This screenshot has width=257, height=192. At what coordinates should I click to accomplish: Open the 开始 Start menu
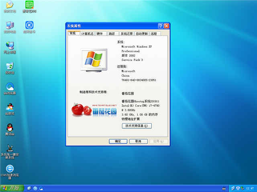click(x=12, y=188)
